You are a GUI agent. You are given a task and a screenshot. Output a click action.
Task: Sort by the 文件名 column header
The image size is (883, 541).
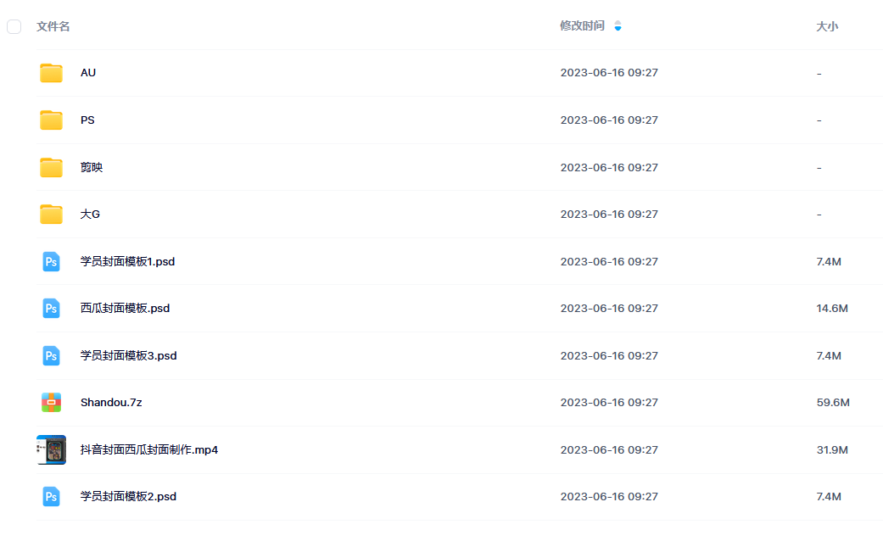53,27
